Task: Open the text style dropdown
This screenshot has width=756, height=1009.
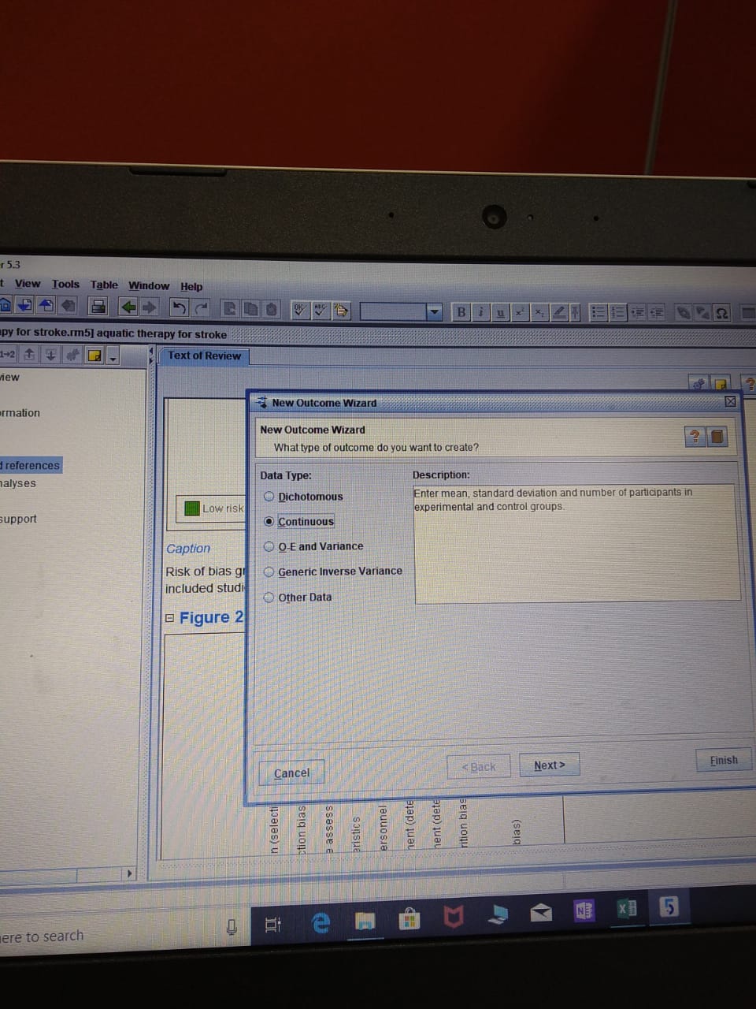Action: [434, 312]
